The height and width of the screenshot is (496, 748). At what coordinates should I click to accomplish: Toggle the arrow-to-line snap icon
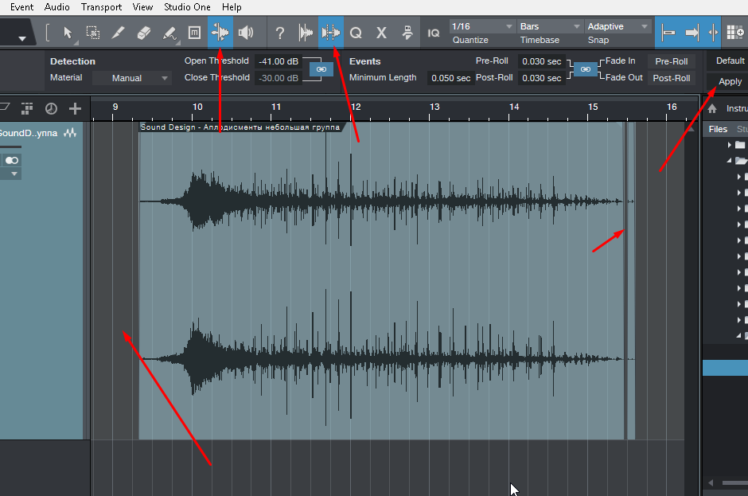click(x=692, y=33)
